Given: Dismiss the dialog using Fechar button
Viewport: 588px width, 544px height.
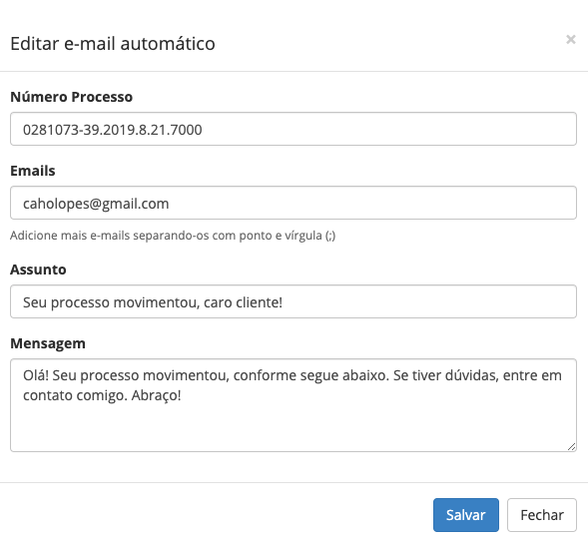Looking at the screenshot, I should (542, 515).
